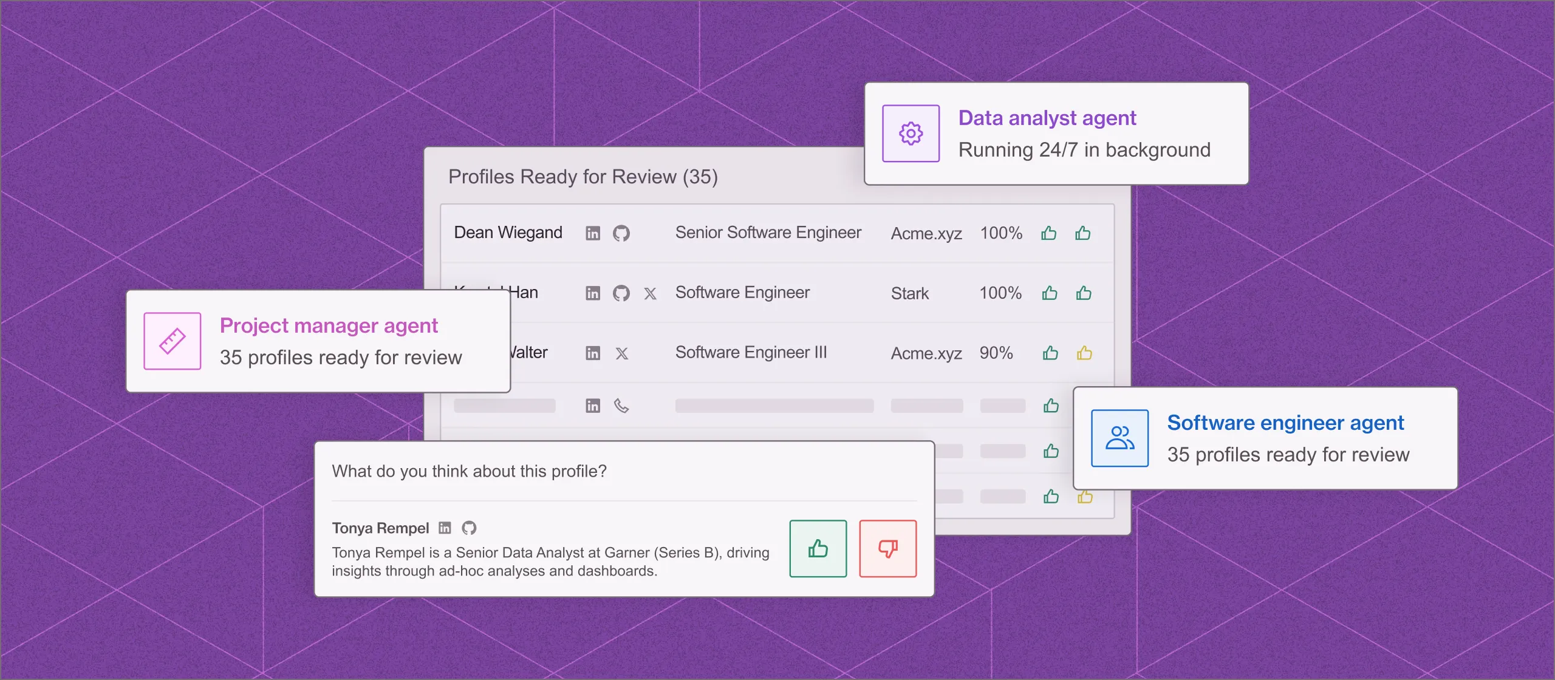Image resolution: width=1555 pixels, height=680 pixels.
Task: Click the red thumbs-down reject button
Action: coord(887,548)
